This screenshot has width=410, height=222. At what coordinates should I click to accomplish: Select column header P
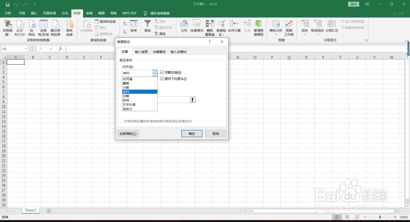click(x=272, y=57)
